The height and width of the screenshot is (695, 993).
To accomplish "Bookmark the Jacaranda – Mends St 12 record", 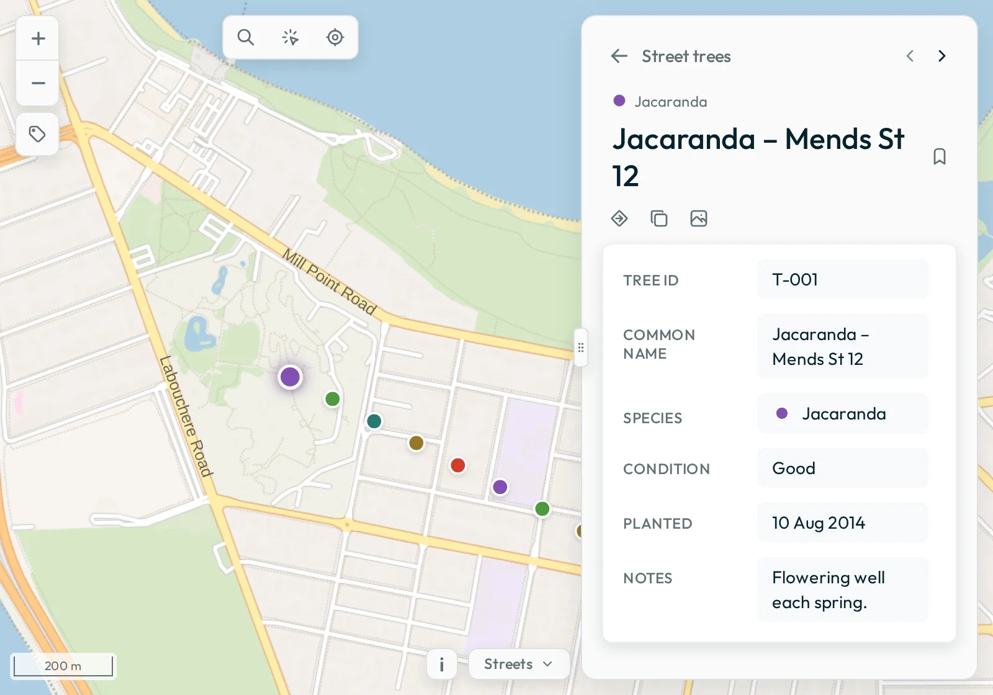I will point(940,156).
